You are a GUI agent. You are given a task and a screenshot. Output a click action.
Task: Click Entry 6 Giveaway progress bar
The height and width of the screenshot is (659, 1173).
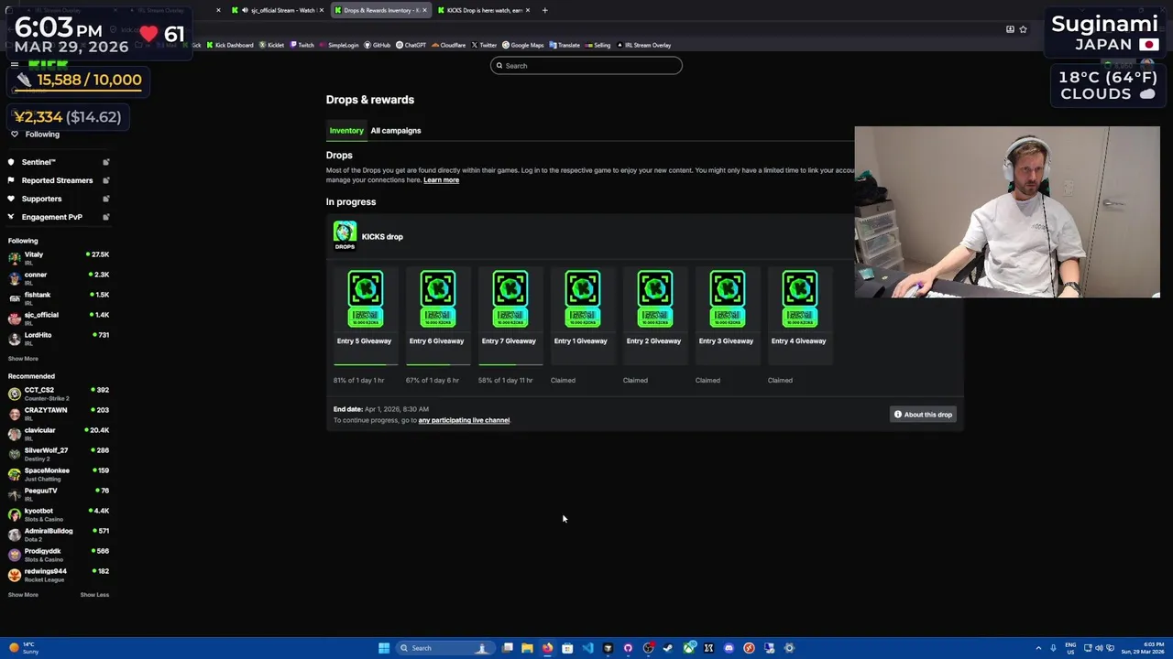[438, 364]
